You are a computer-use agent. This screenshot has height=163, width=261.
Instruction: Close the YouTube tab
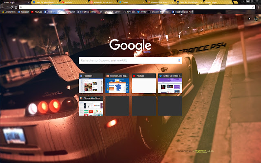86,2
